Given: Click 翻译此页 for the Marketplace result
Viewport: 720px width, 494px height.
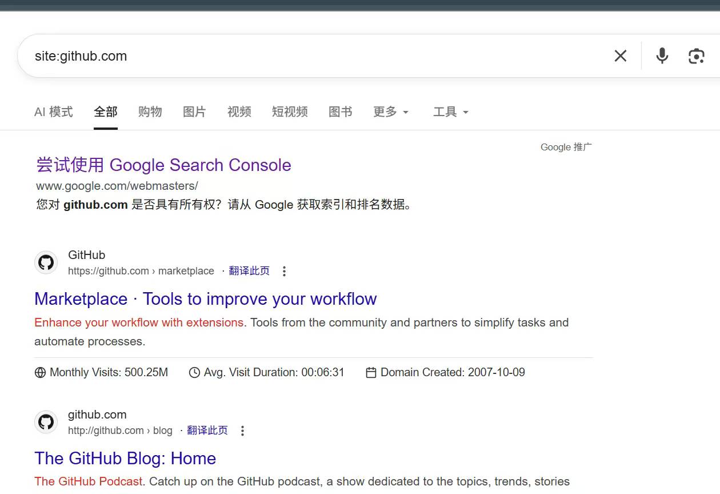Looking at the screenshot, I should tap(249, 271).
